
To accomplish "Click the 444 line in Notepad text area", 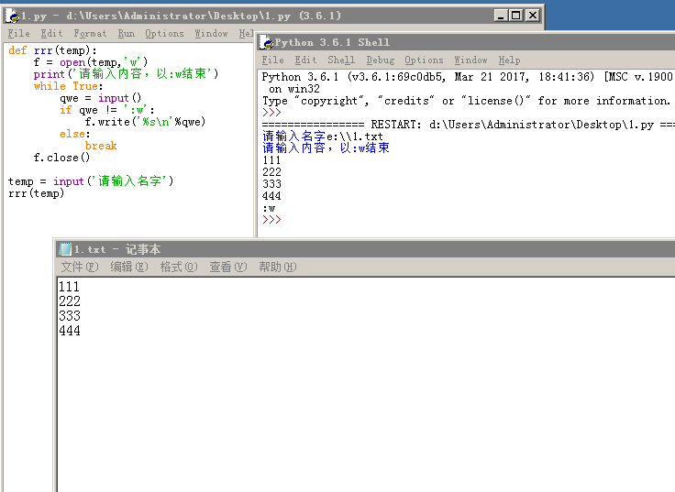I will point(69,331).
